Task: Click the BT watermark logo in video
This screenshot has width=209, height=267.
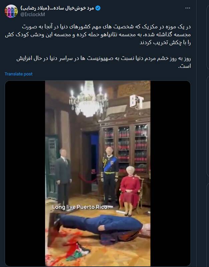Action: pyautogui.click(x=137, y=102)
